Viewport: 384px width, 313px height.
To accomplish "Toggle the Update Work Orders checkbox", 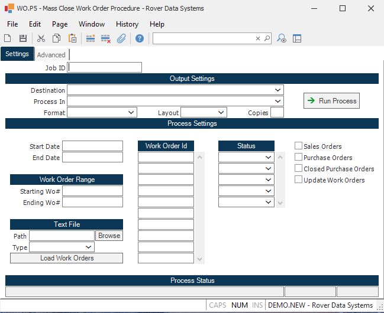I will coord(299,180).
